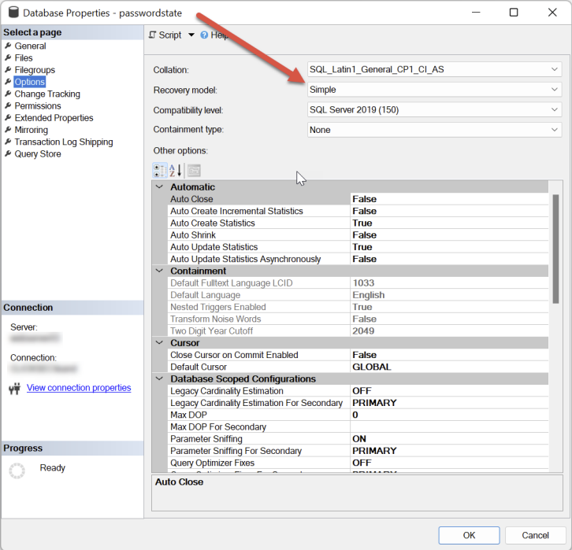Open the General page
This screenshot has height=550, width=572.
click(x=30, y=46)
